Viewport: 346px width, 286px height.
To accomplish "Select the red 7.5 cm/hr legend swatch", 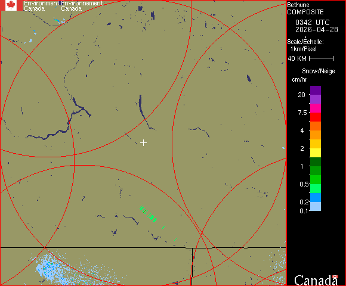I will click(316, 117).
